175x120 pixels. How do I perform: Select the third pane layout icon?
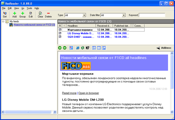tap(104, 48)
